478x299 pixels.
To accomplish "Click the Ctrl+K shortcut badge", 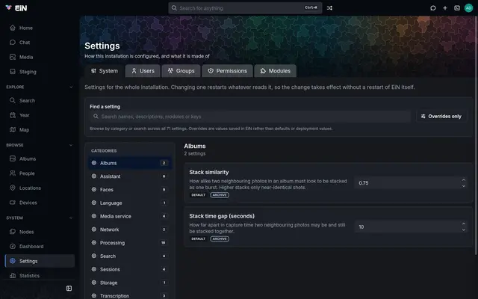I will [x=311, y=7].
